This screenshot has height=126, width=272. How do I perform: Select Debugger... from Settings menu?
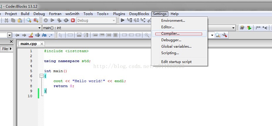179,40
